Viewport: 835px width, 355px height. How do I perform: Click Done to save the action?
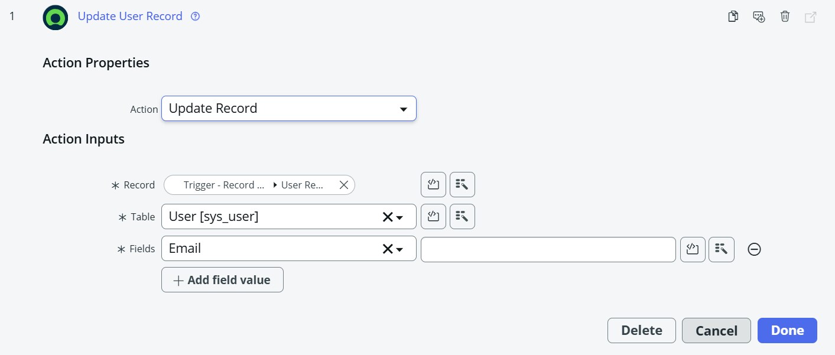[787, 330]
